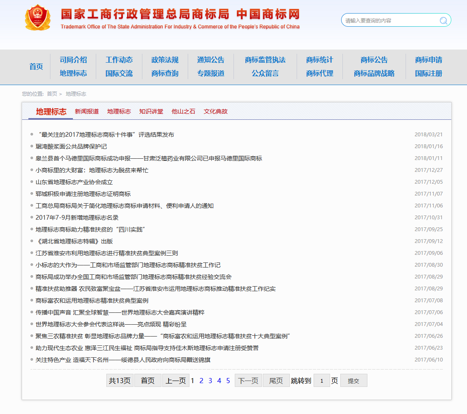Open the 通知公告 menu item
Screen dimensions: 467x414
[211, 60]
